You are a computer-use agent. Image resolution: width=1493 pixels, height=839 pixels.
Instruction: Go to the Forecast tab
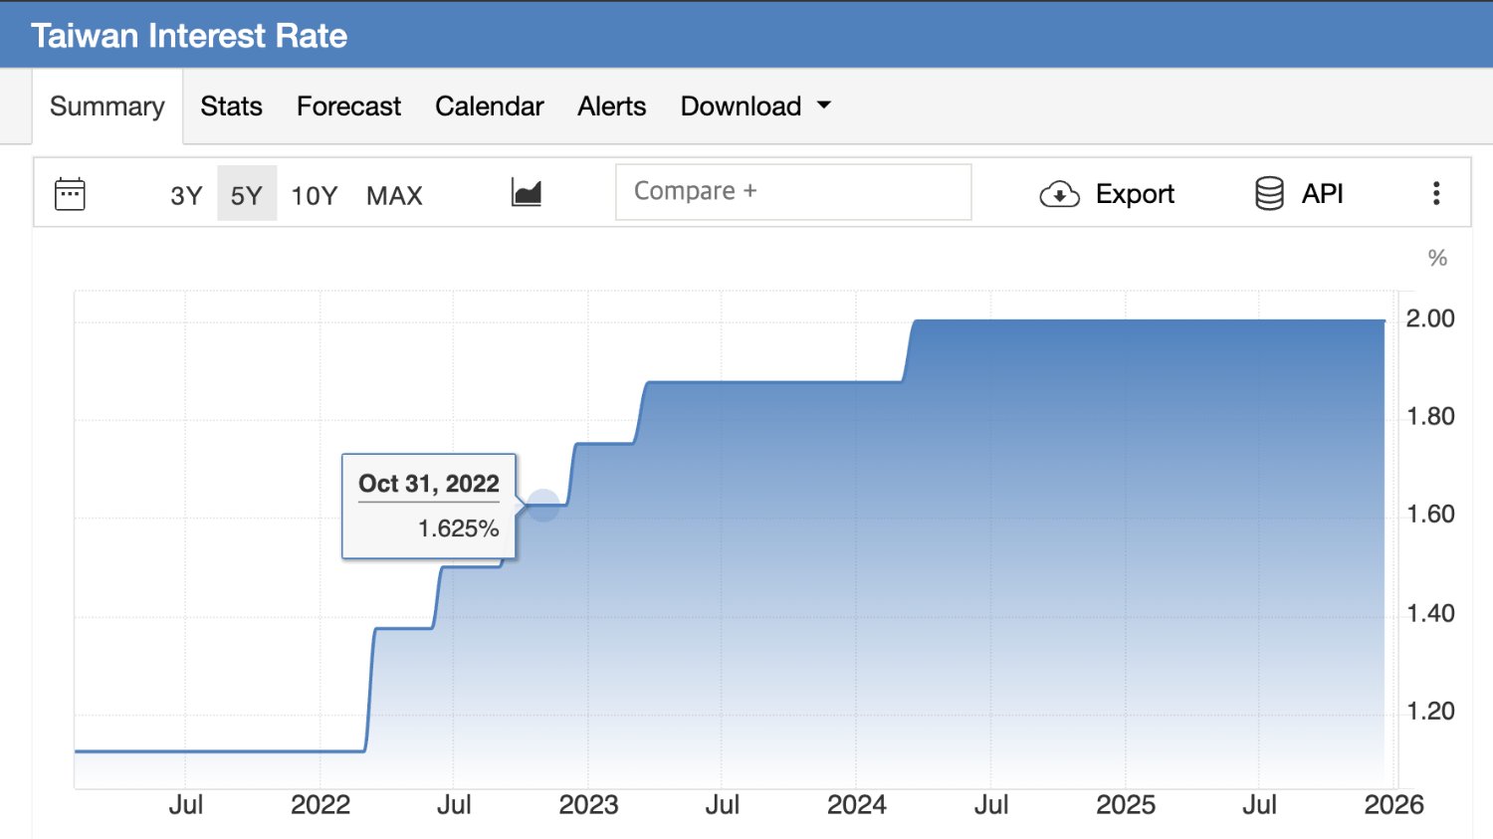pyautogui.click(x=348, y=106)
